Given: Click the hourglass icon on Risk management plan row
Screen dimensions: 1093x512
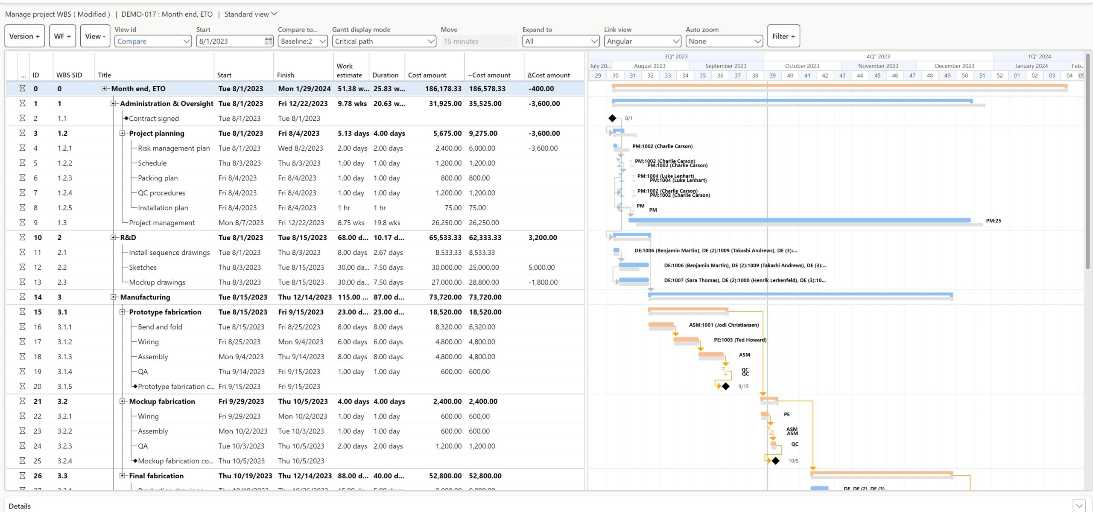Looking at the screenshot, I should (22, 148).
